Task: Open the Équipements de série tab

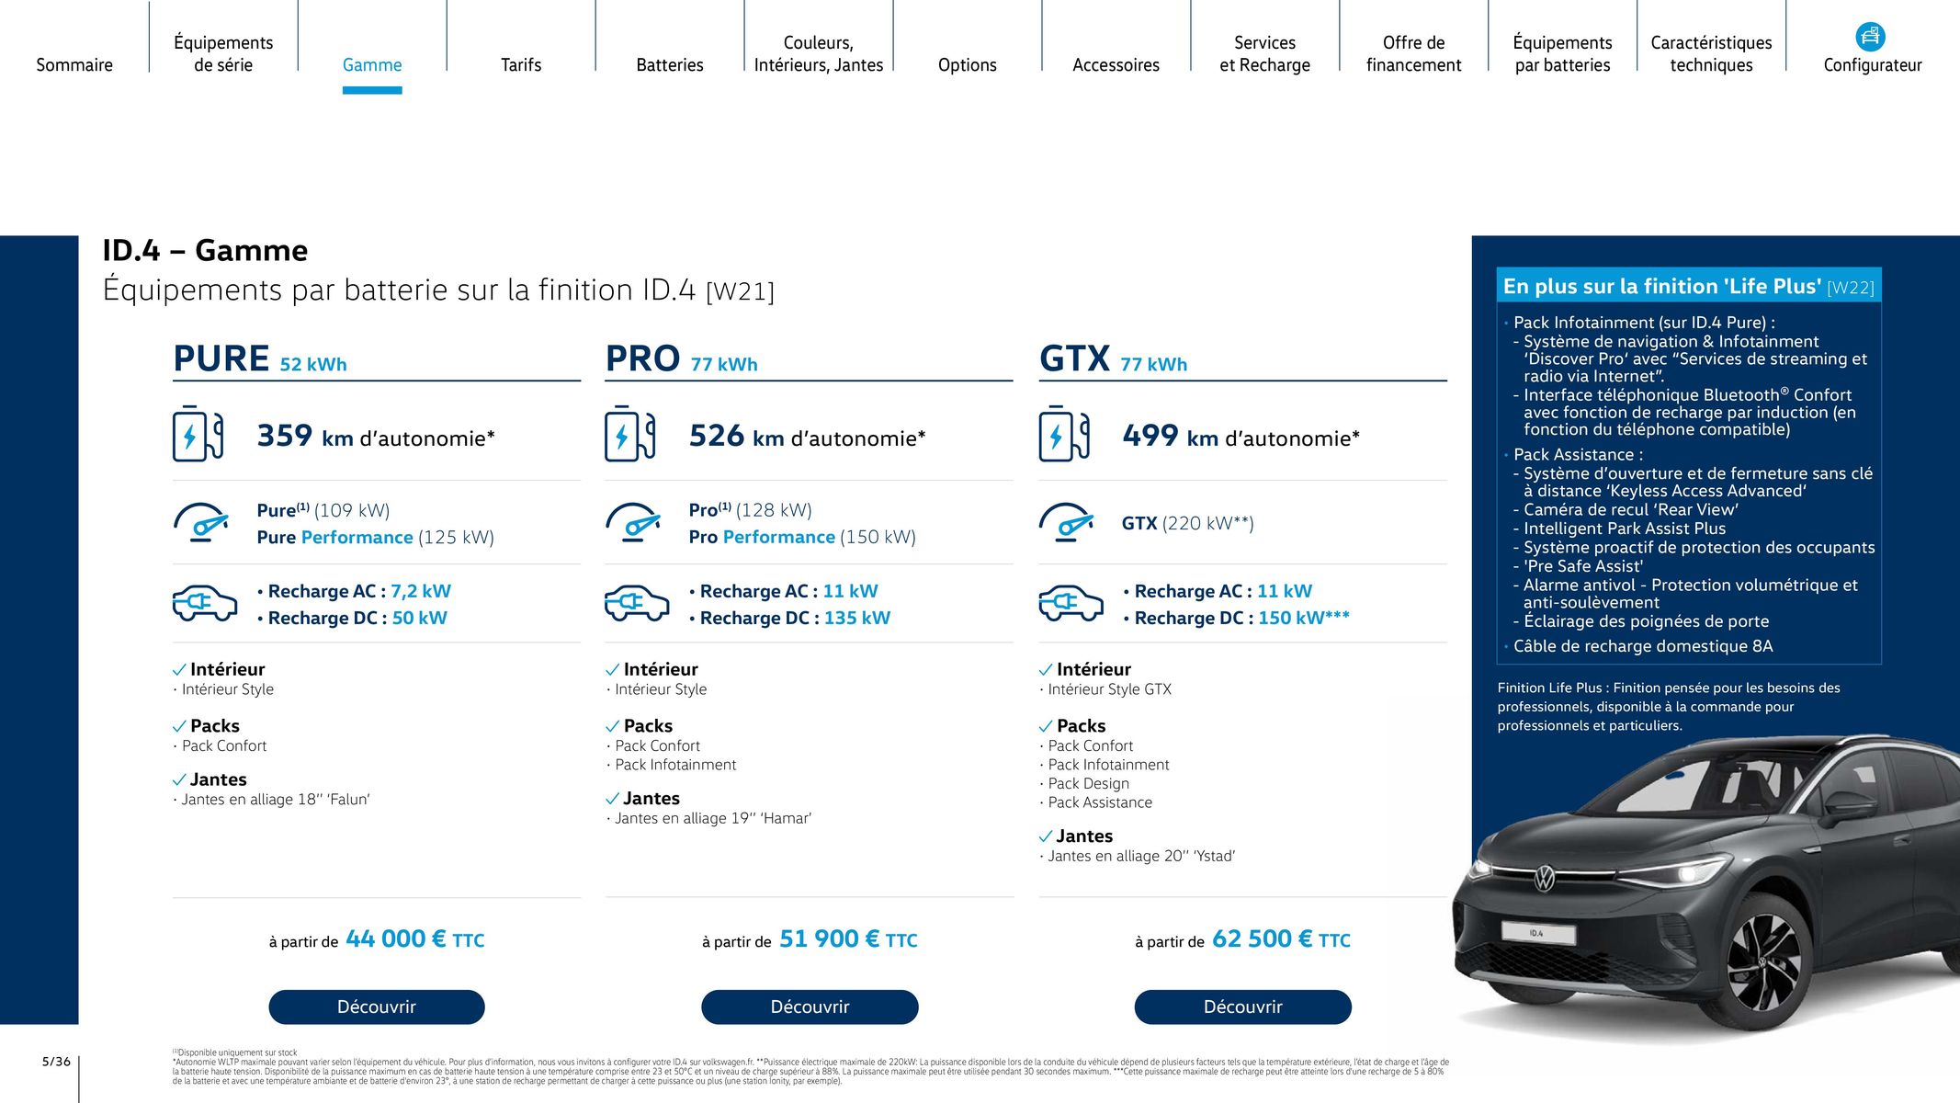Action: coord(223,54)
